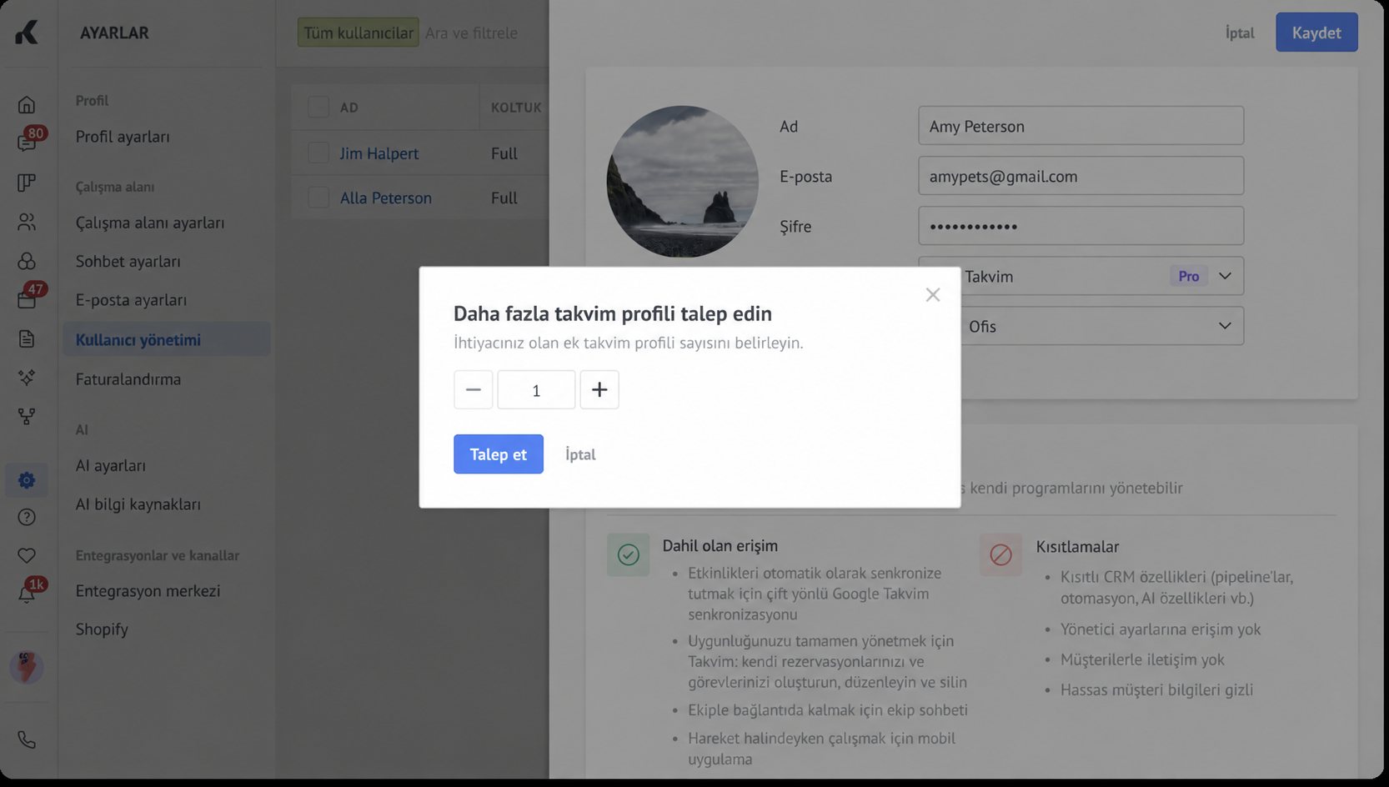The height and width of the screenshot is (787, 1389).
Task: Open the settings gear icon
Action: 27,480
